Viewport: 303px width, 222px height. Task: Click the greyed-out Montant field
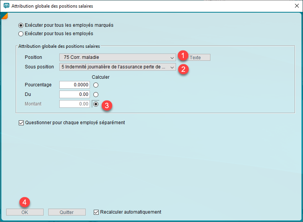pos(75,104)
